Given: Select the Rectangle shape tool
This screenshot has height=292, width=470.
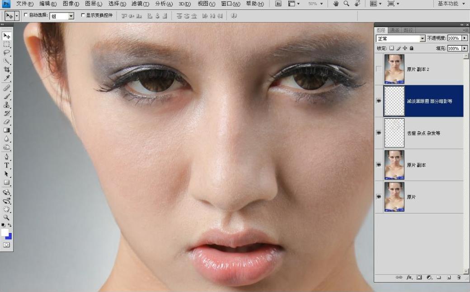Looking at the screenshot, I should point(6,182).
